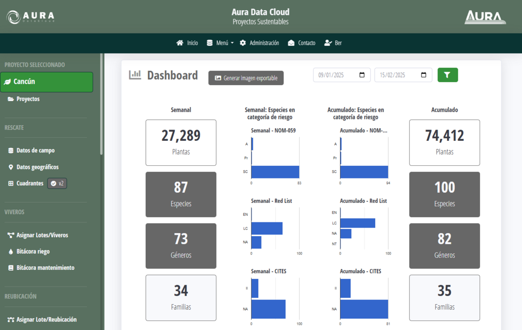522x330 pixels.
Task: Open Datos geográficos in sidebar
Action: [x=37, y=167]
